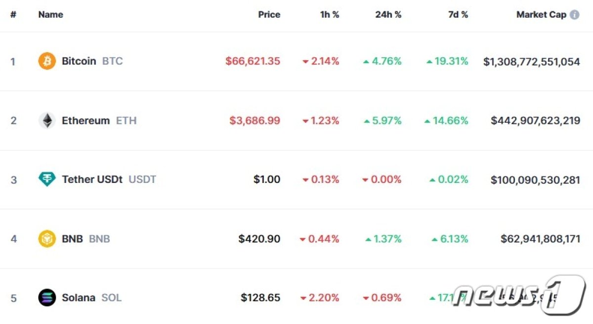Sort by the 24h % column
This screenshot has height=324, width=593.
click(x=388, y=15)
